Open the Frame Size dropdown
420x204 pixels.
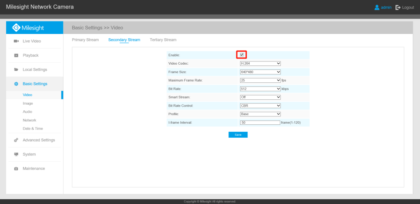260,72
